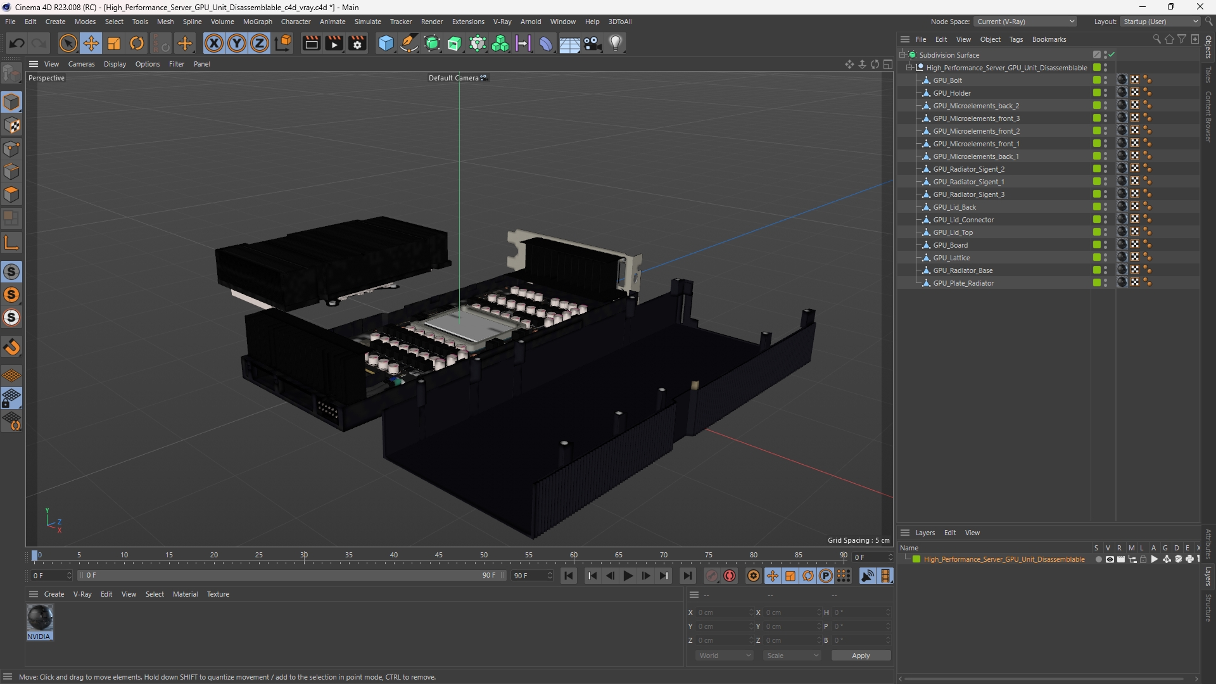Toggle Subdivision Surface enable checkmark
1216x684 pixels.
[1111, 55]
